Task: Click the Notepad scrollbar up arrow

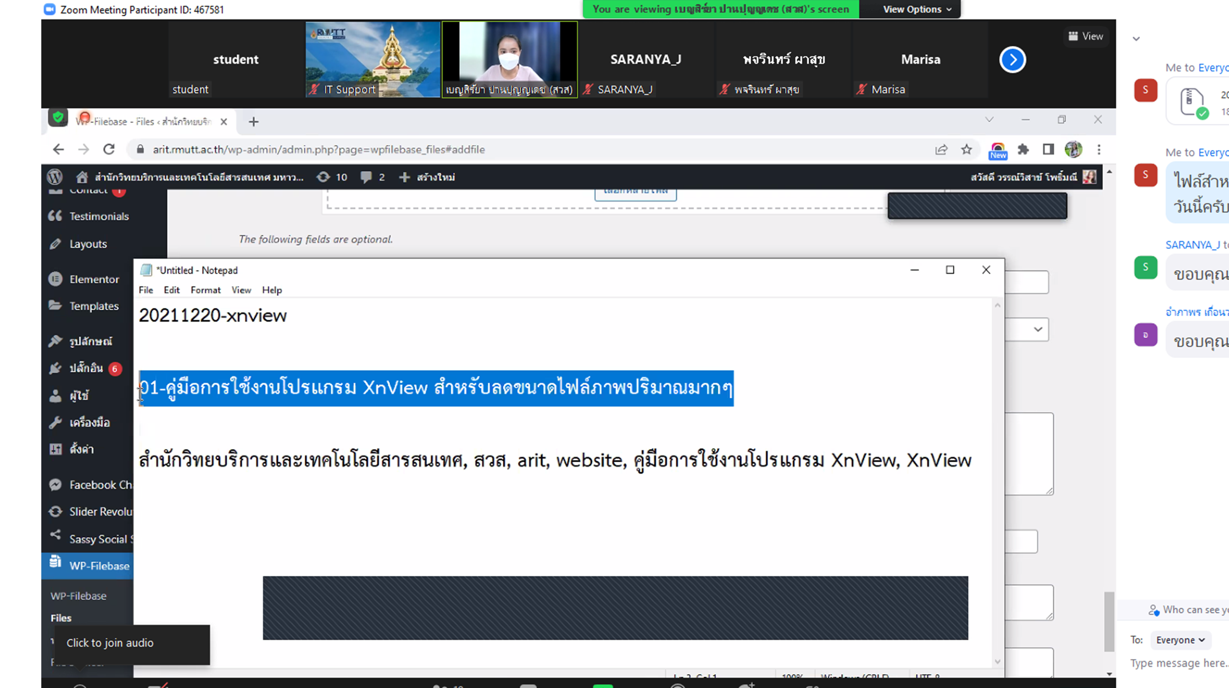Action: tap(997, 305)
